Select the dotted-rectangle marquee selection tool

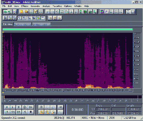[x=133, y=12]
